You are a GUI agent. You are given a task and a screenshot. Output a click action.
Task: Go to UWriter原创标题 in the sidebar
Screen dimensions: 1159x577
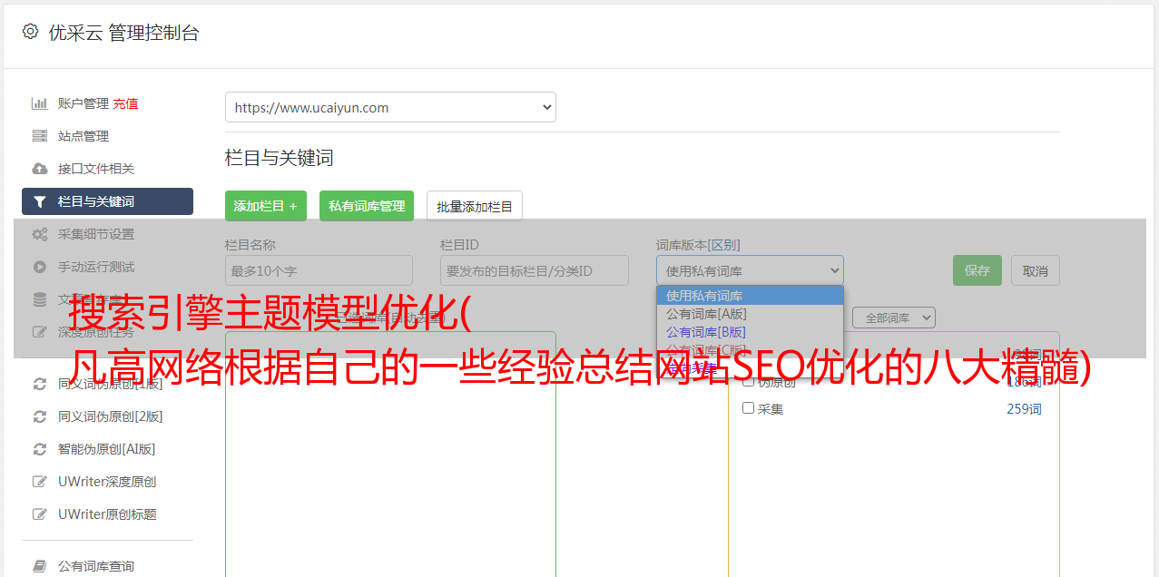tap(107, 514)
